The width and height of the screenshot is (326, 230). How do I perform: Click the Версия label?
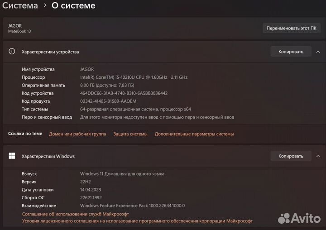29,182
